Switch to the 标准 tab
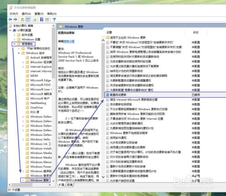 coord(70,185)
